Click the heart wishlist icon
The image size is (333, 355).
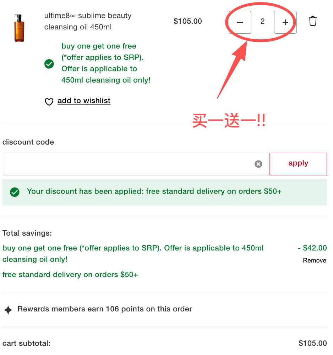click(x=49, y=102)
